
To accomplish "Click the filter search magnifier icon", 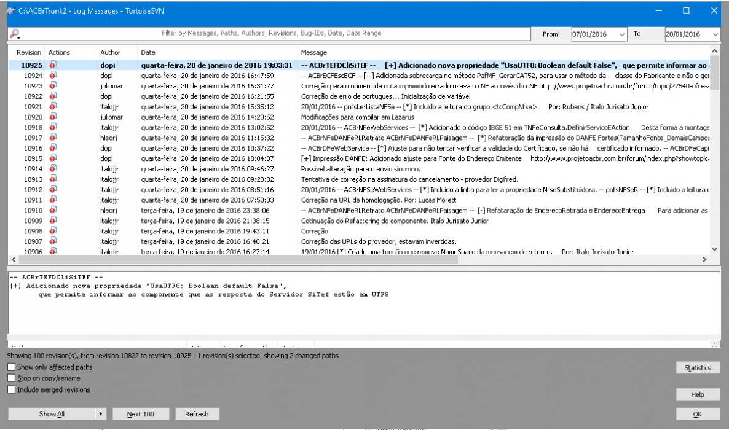I will [15, 33].
